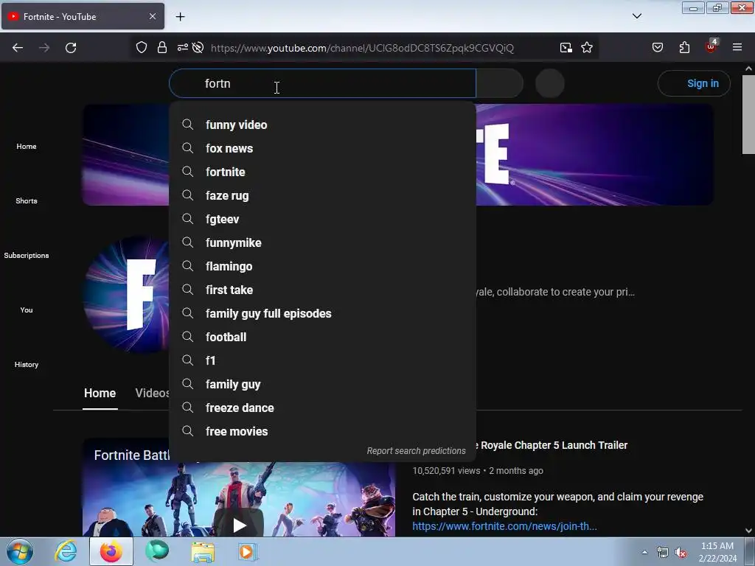Launch Internet Explorer from the taskbar
755x566 pixels.
(x=66, y=551)
